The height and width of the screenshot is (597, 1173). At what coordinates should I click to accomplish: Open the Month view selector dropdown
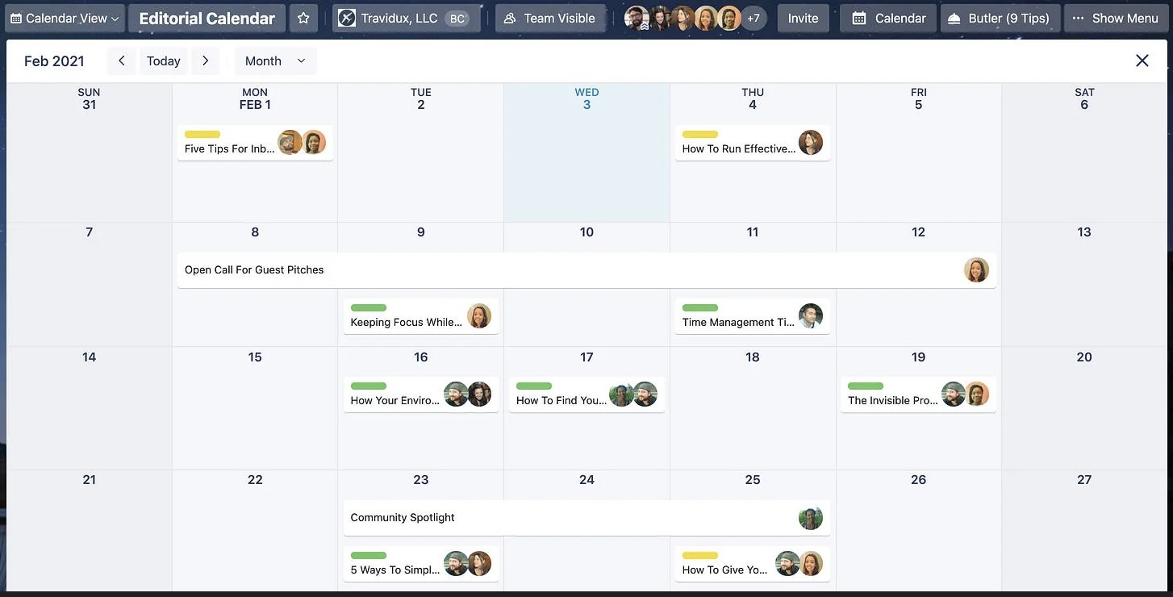pyautogui.click(x=274, y=61)
